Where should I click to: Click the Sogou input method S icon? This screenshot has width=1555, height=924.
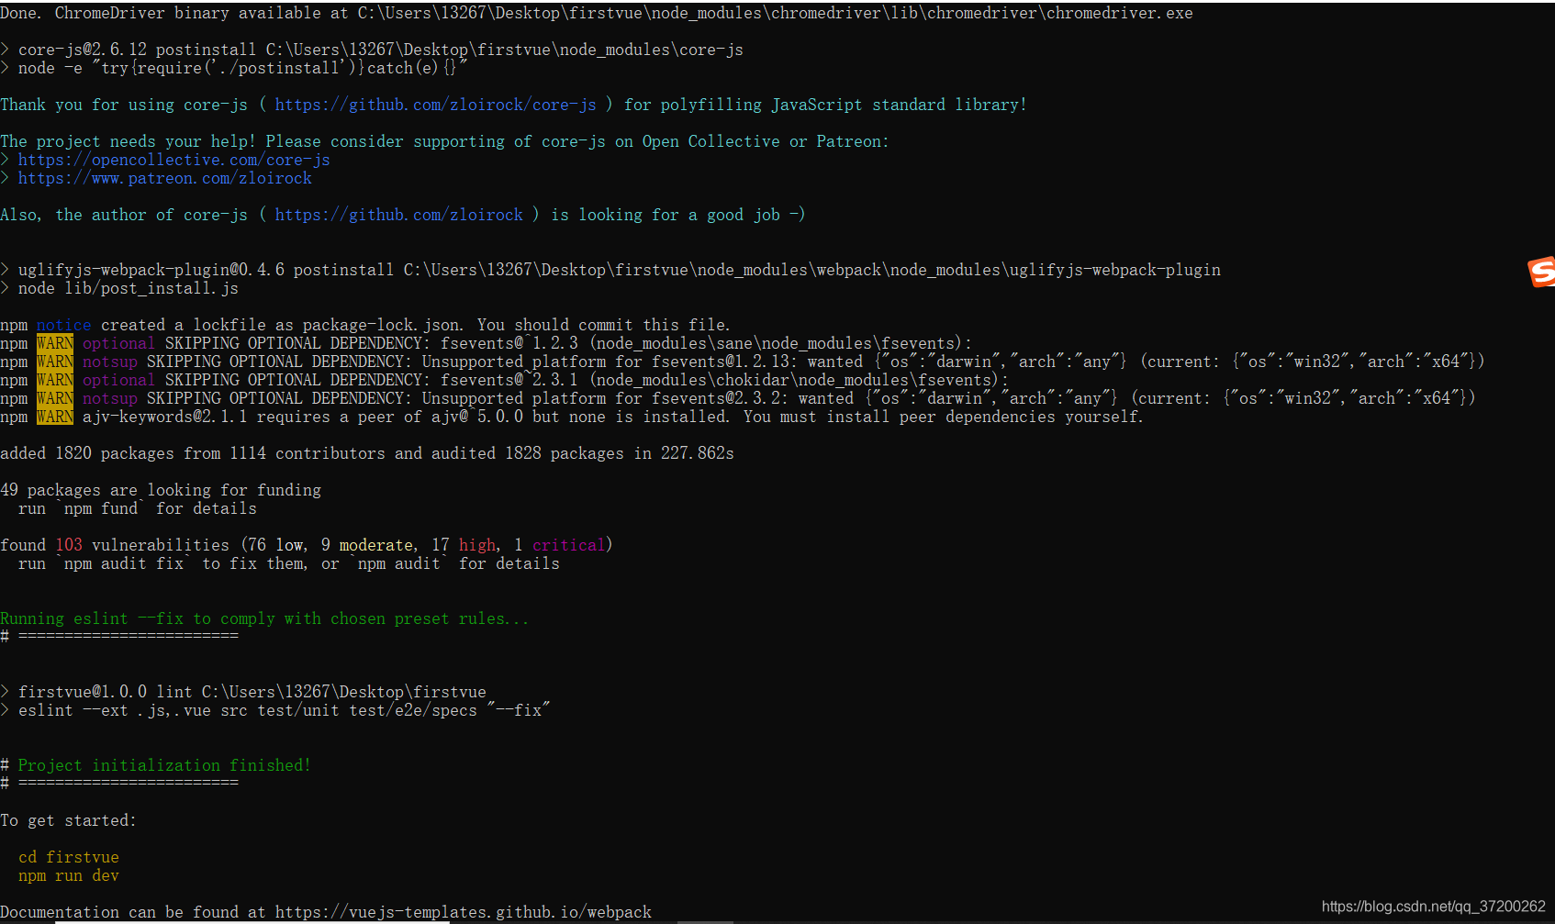click(1542, 272)
